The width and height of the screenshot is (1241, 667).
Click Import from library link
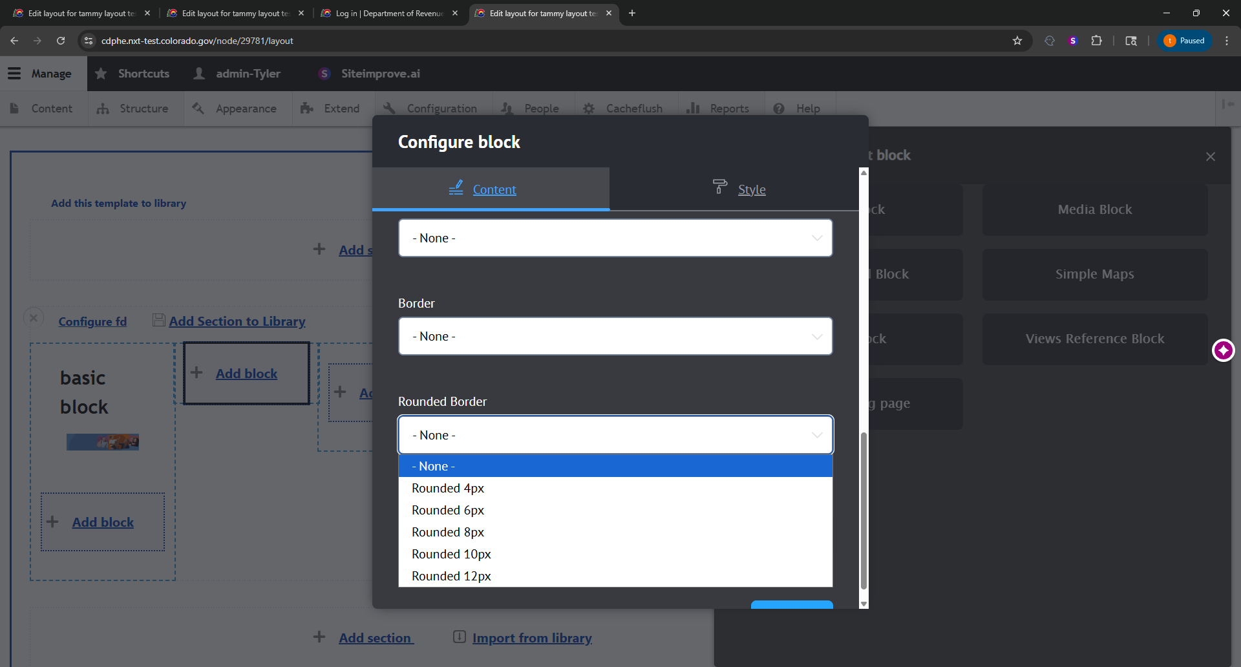531,638
